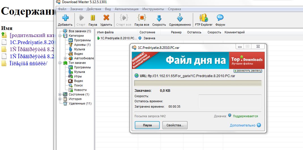The height and width of the screenshot is (150, 303).
Task: Click the родительский каталог link in browser
Action: [x=32, y=36]
